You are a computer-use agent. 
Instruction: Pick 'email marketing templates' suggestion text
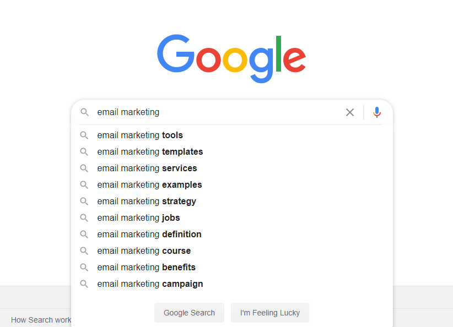(150, 152)
